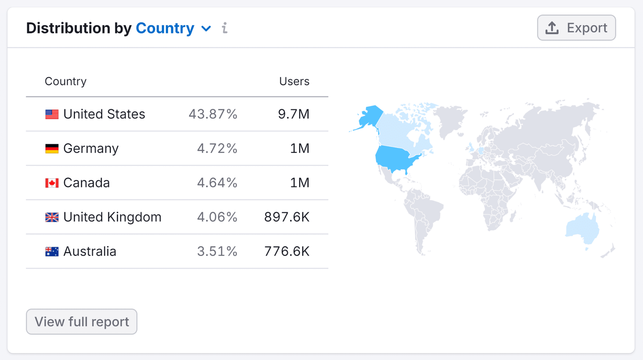
Task: Click Canada's 1M users value
Action: point(300,183)
